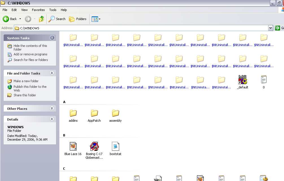Click inside the C:\WINDOWS address field

coord(141,28)
